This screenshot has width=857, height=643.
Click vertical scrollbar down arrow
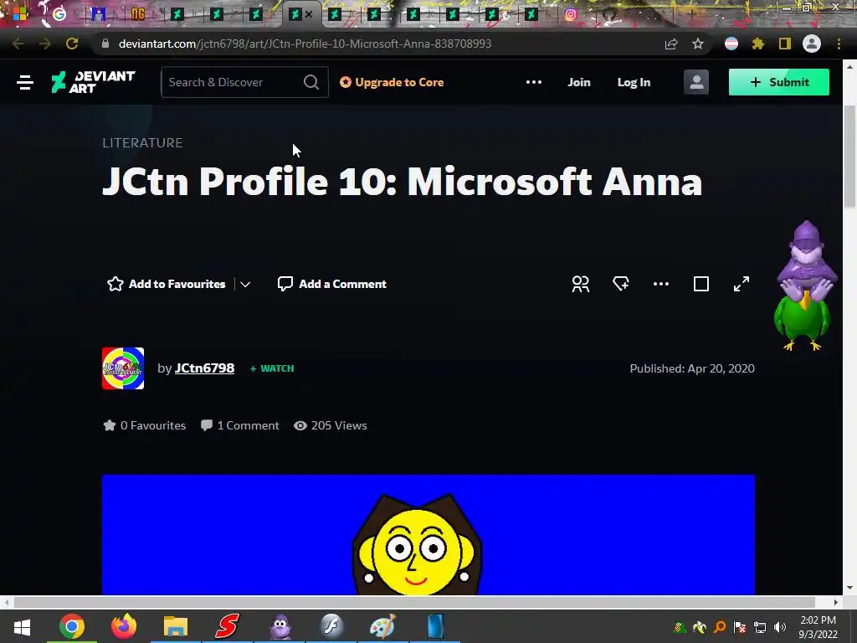849,588
